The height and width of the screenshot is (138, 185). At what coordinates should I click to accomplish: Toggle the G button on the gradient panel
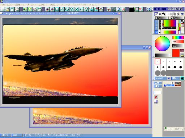click(x=156, y=32)
